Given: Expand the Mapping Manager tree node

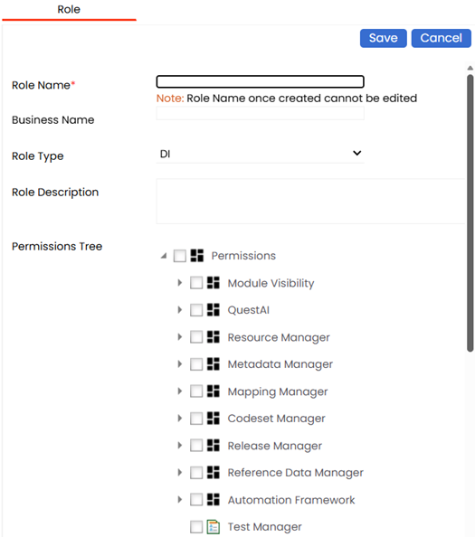Looking at the screenshot, I should tap(179, 391).
